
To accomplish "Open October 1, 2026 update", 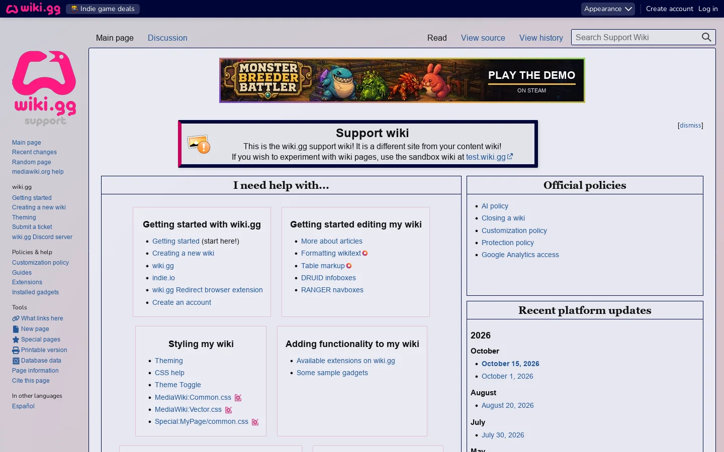I will point(507,376).
